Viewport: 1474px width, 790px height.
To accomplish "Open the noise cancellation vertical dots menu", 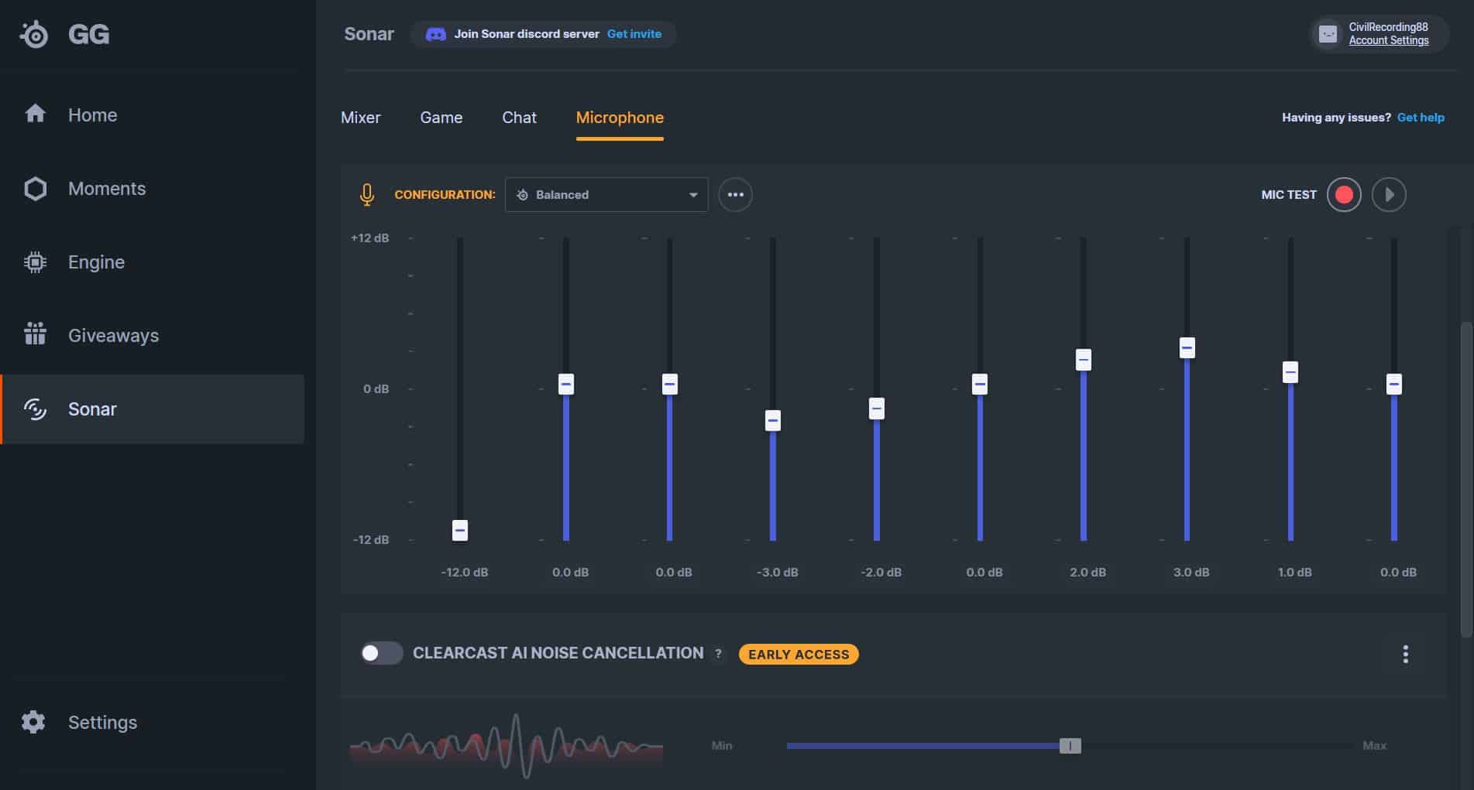I will coord(1405,654).
